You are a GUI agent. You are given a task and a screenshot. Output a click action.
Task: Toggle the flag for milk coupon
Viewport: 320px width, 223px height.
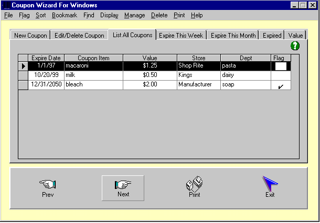coord(281,75)
